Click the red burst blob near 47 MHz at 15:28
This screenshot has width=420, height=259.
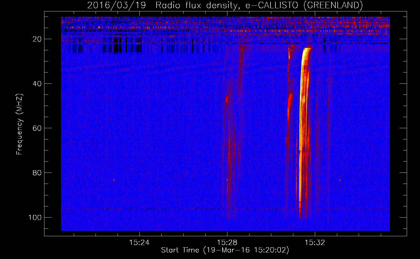pos(227,99)
